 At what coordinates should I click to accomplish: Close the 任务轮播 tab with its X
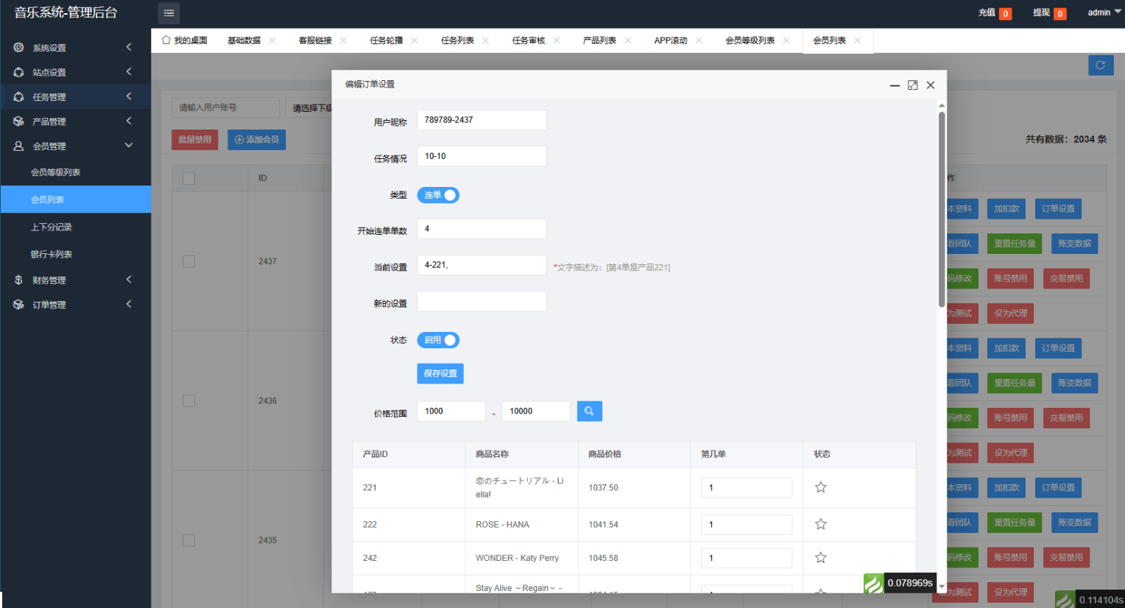point(415,40)
